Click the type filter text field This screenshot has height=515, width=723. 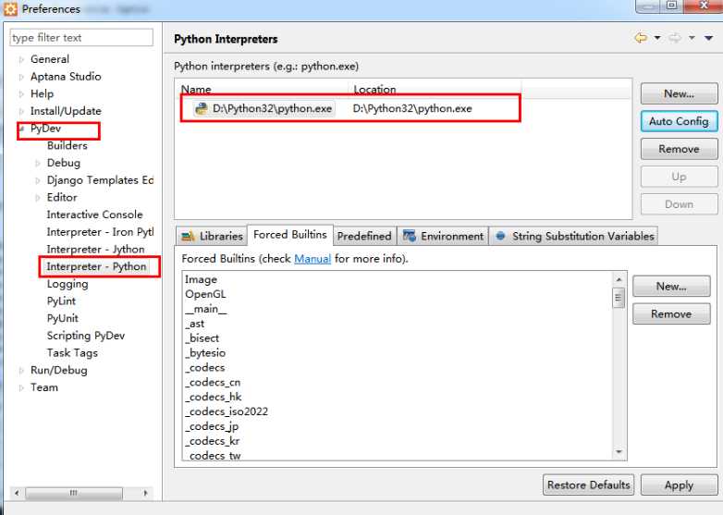pyautogui.click(x=81, y=38)
